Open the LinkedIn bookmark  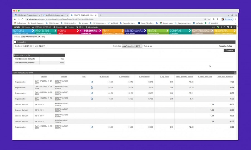coord(198,23)
